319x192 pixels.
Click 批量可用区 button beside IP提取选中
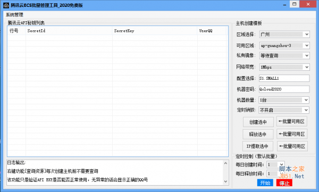292,146
